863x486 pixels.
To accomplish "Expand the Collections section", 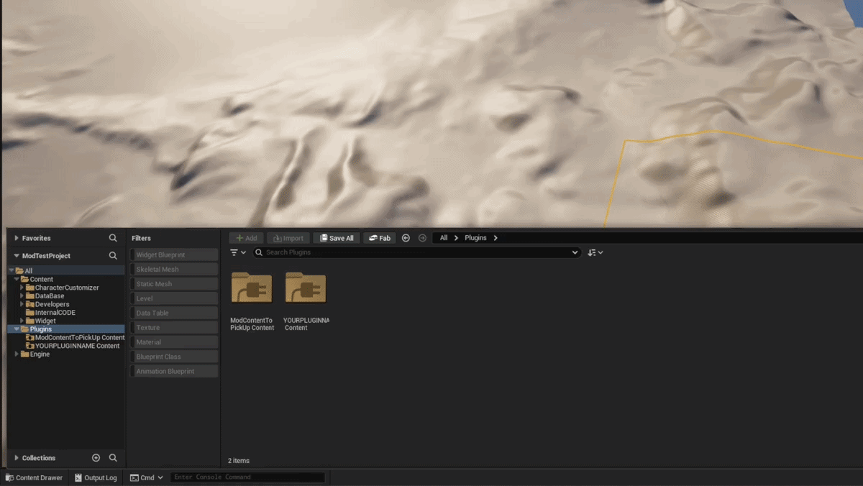I will (x=17, y=458).
